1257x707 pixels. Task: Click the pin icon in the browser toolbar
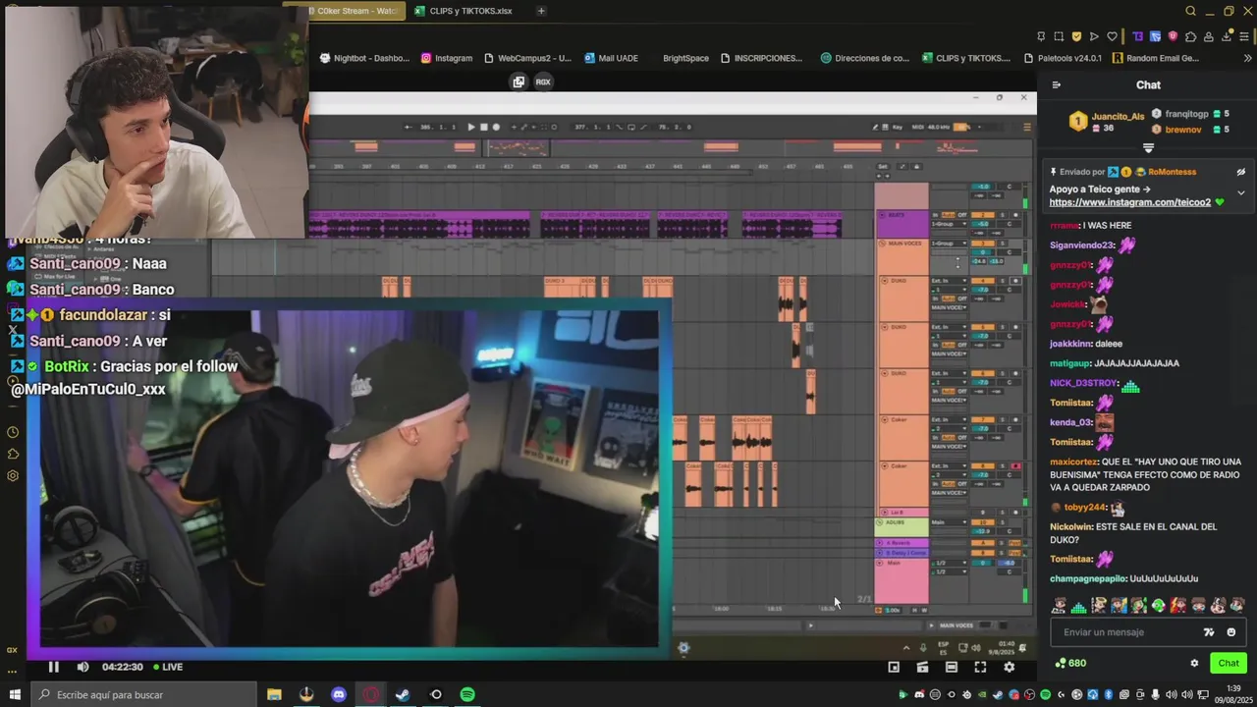pos(1041,36)
